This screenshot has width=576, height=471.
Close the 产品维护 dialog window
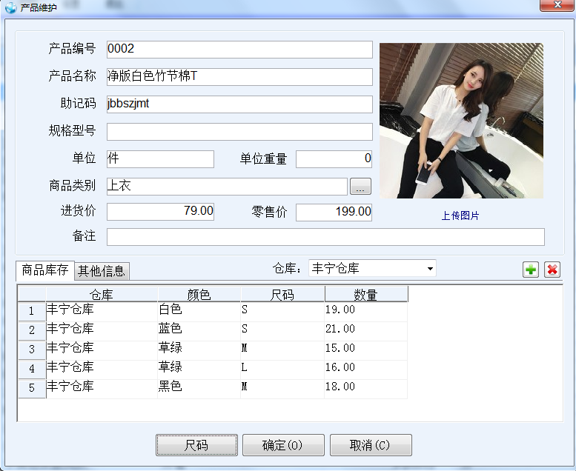pyautogui.click(x=555, y=6)
